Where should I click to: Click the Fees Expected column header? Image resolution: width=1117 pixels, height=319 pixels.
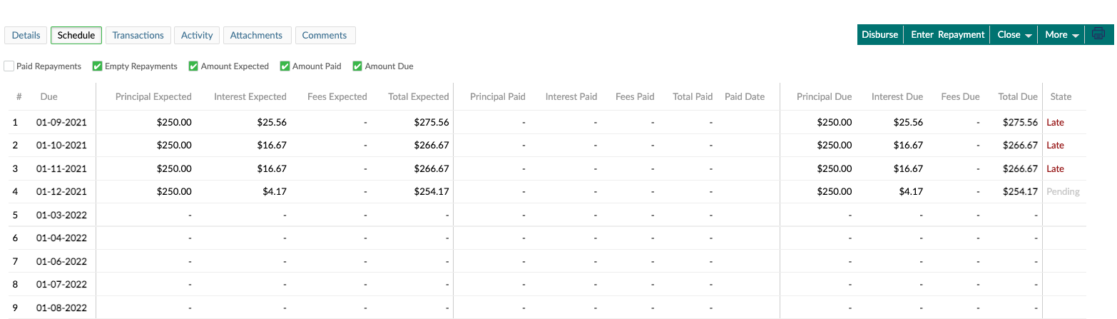coord(337,97)
